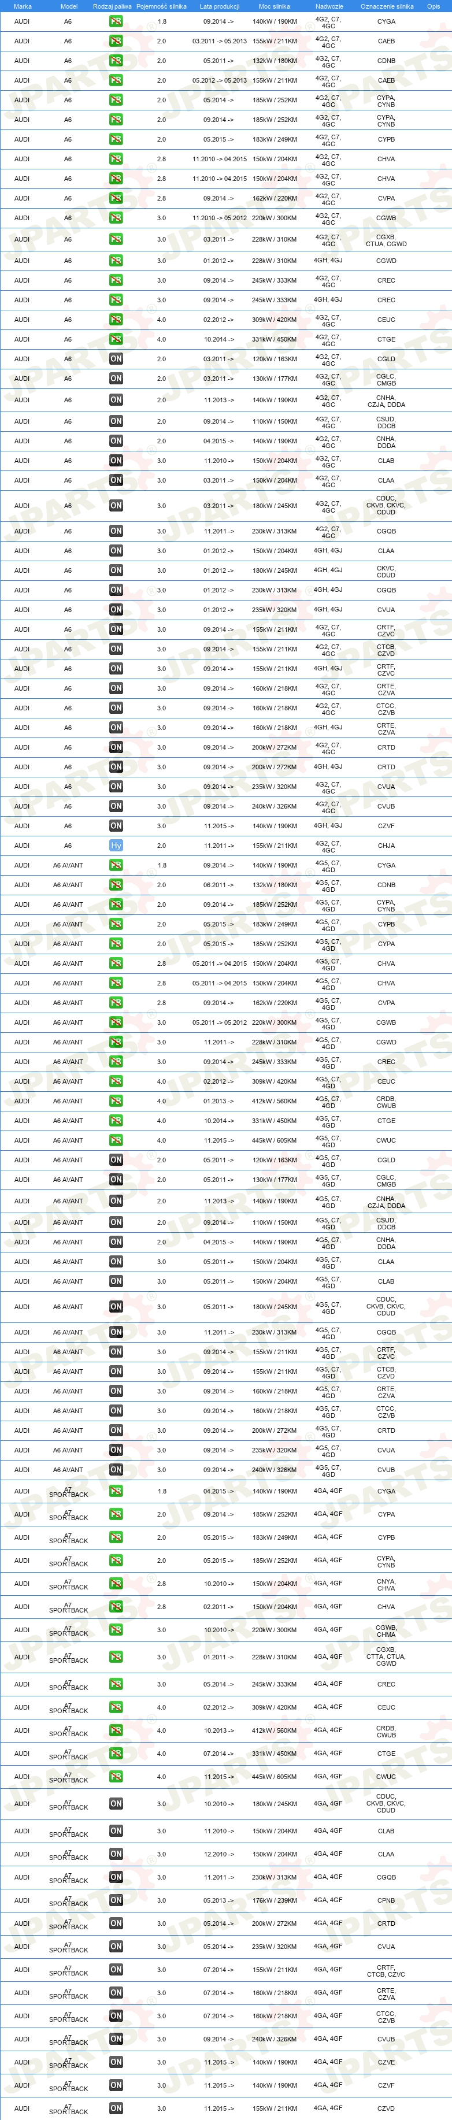Click petrol icon in A7 Sportback CREC row

coord(116,1685)
